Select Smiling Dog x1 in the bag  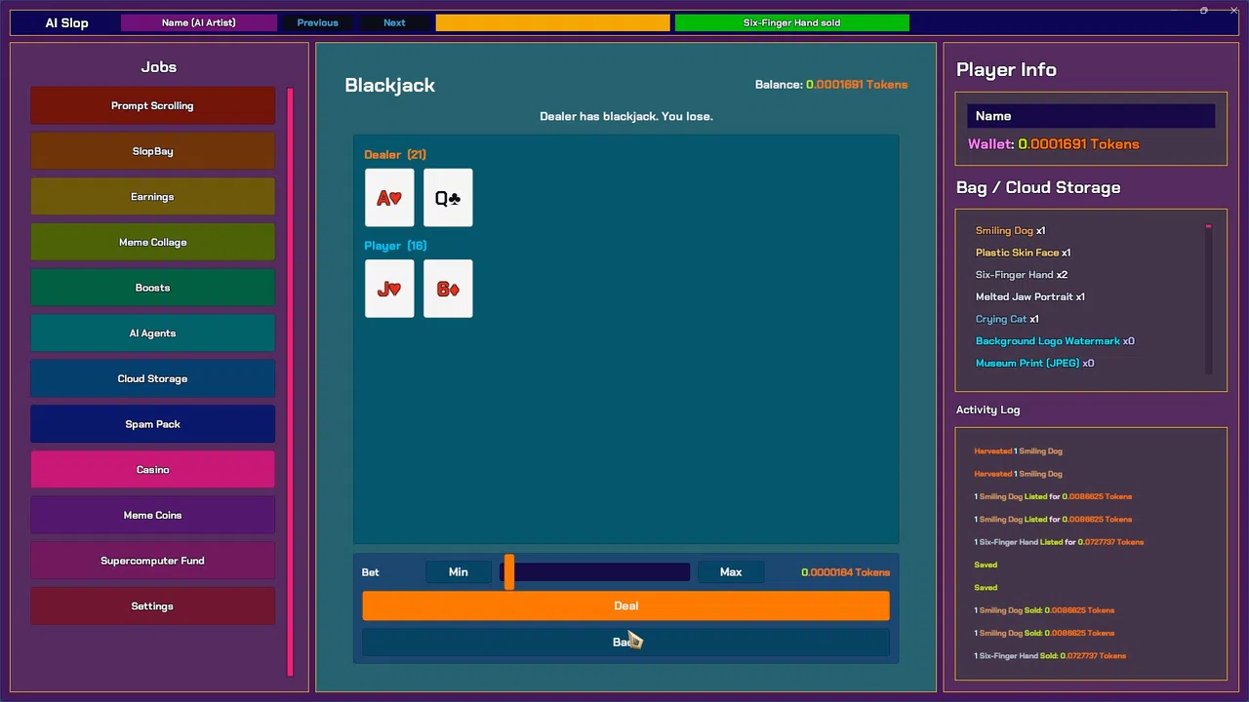(1010, 231)
